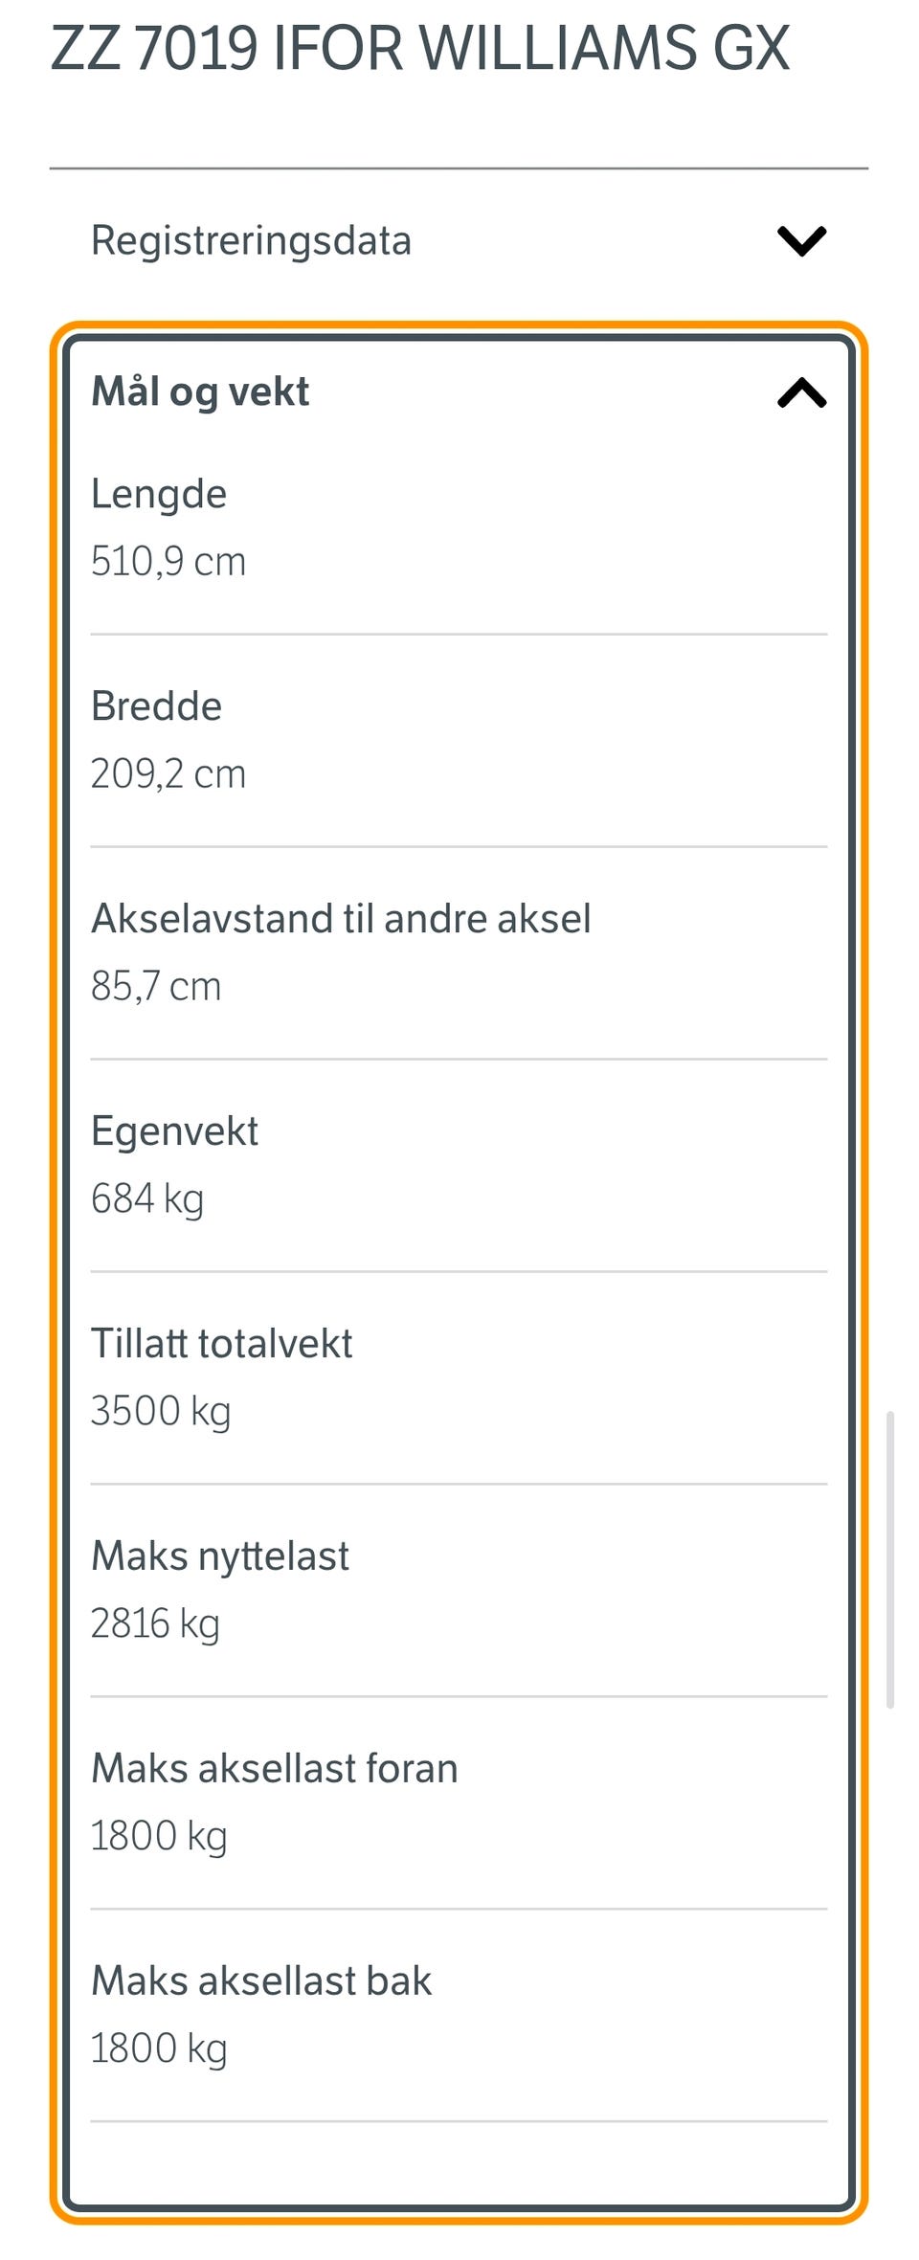Screen dimensions: 919x2260
Task: Click the Maks aksellast foran label
Action: [275, 1769]
